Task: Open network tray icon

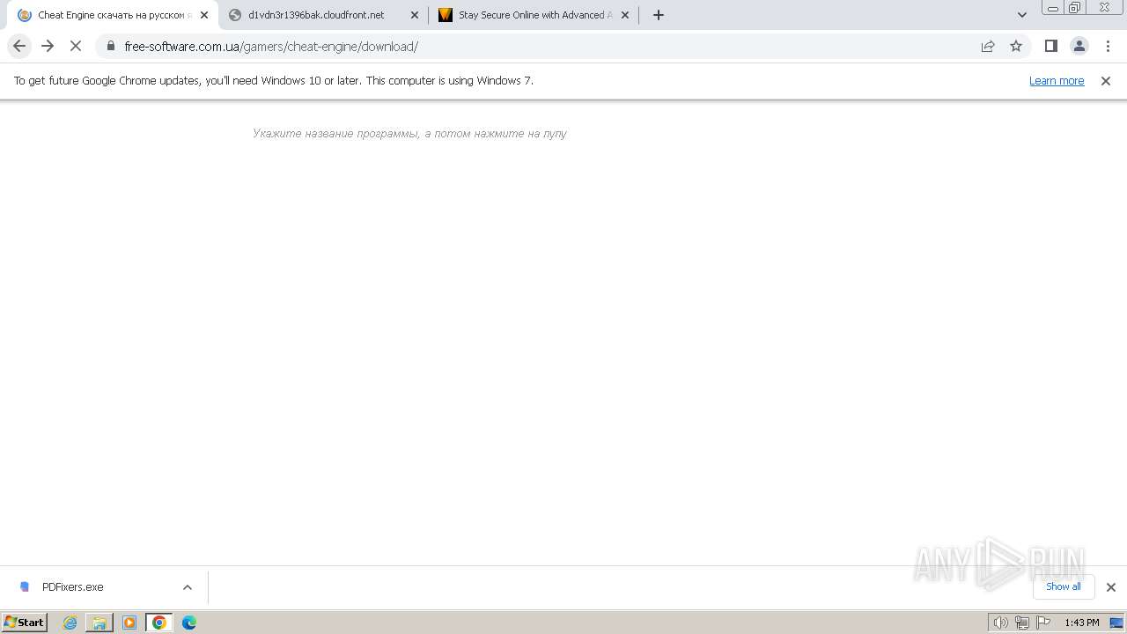Action: point(1022,623)
